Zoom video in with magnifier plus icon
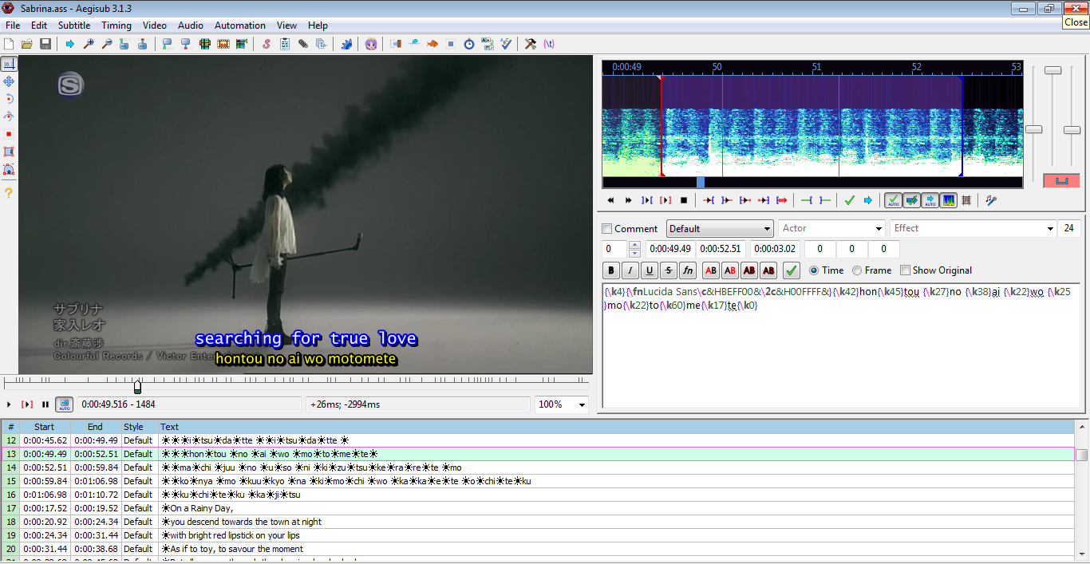The width and height of the screenshot is (1090, 564). point(89,44)
